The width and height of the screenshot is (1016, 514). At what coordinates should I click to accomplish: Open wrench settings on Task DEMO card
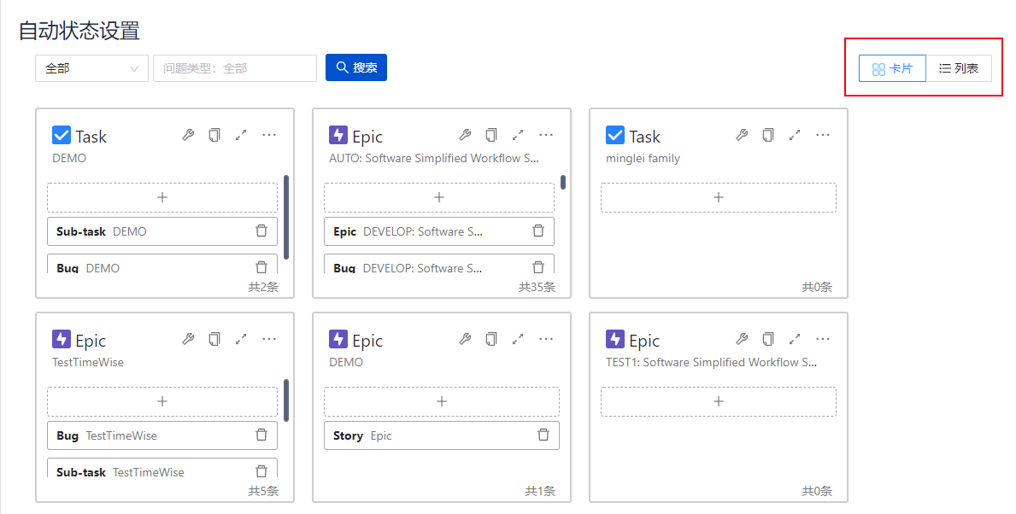tap(189, 135)
